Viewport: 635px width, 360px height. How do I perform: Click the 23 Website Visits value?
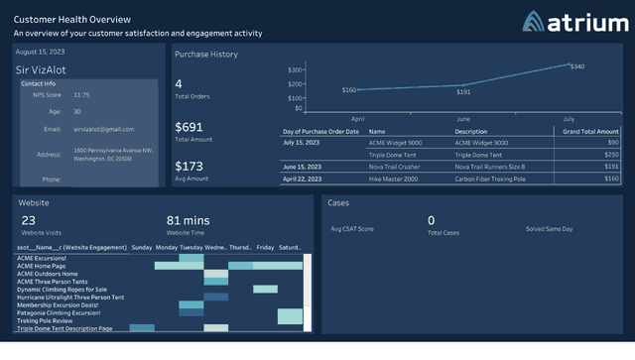pos(29,220)
